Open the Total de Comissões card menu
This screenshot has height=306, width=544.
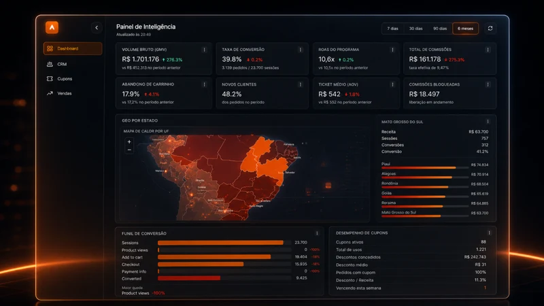[x=488, y=50]
